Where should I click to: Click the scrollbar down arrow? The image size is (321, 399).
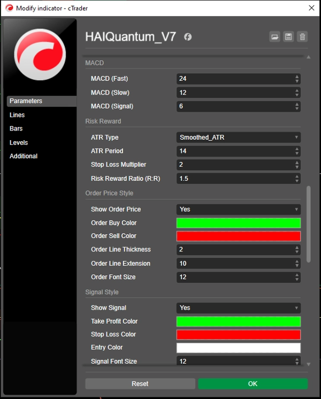pos(309,364)
